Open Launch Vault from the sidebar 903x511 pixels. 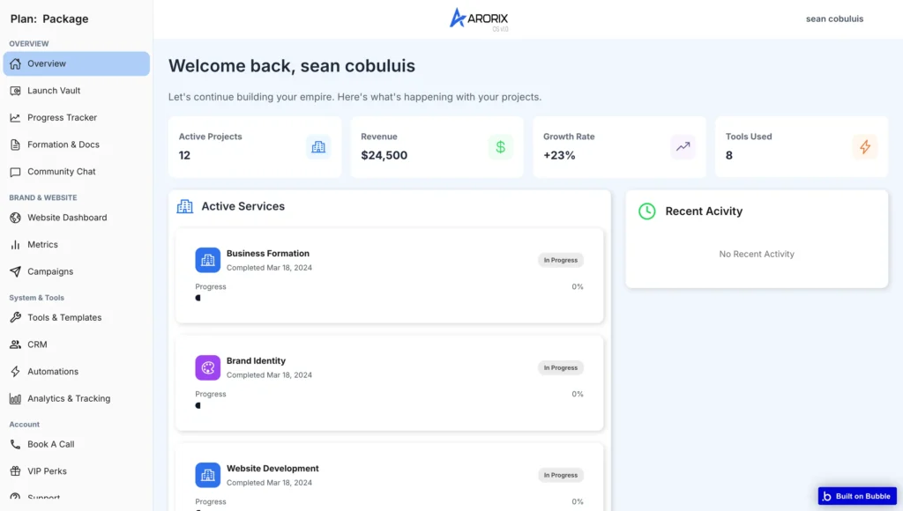tap(77, 91)
